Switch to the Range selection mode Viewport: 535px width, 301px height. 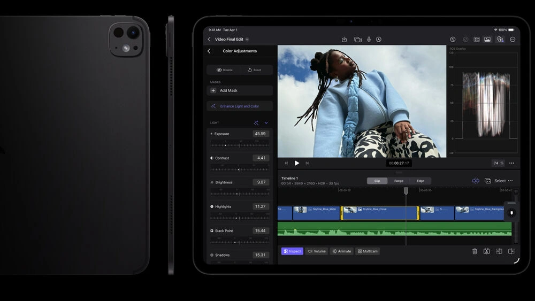click(399, 181)
